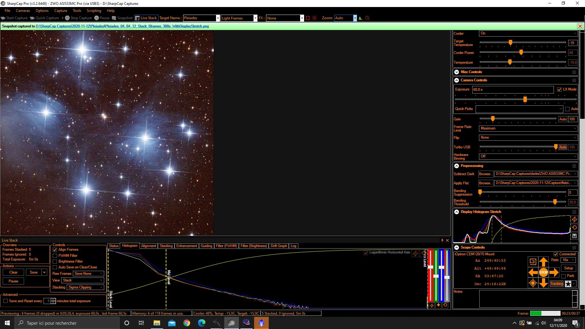
Task: Open Windows File Explorer from taskbar
Action: [x=157, y=323]
